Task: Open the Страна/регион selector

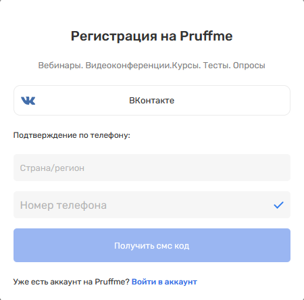Action: 152,168
